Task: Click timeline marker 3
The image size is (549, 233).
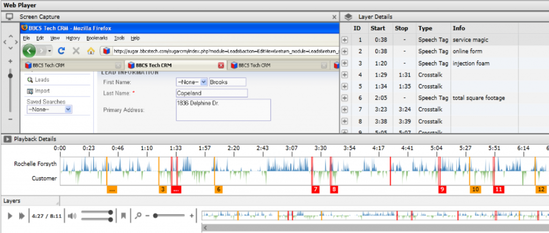Action: [163, 190]
